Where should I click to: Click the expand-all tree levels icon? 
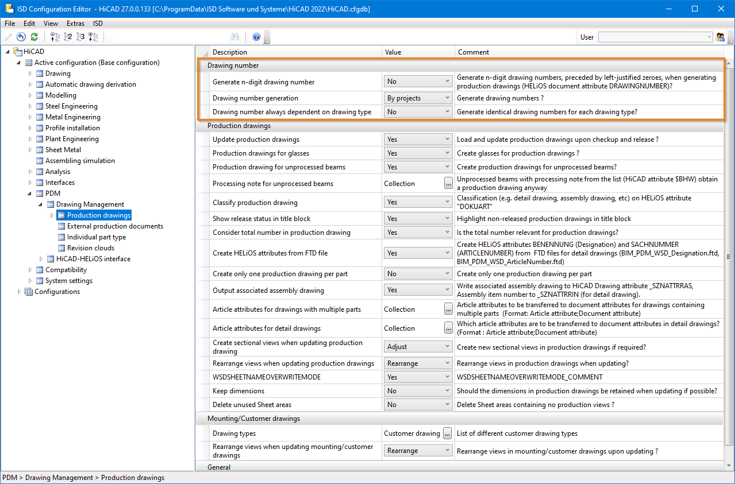coord(93,37)
